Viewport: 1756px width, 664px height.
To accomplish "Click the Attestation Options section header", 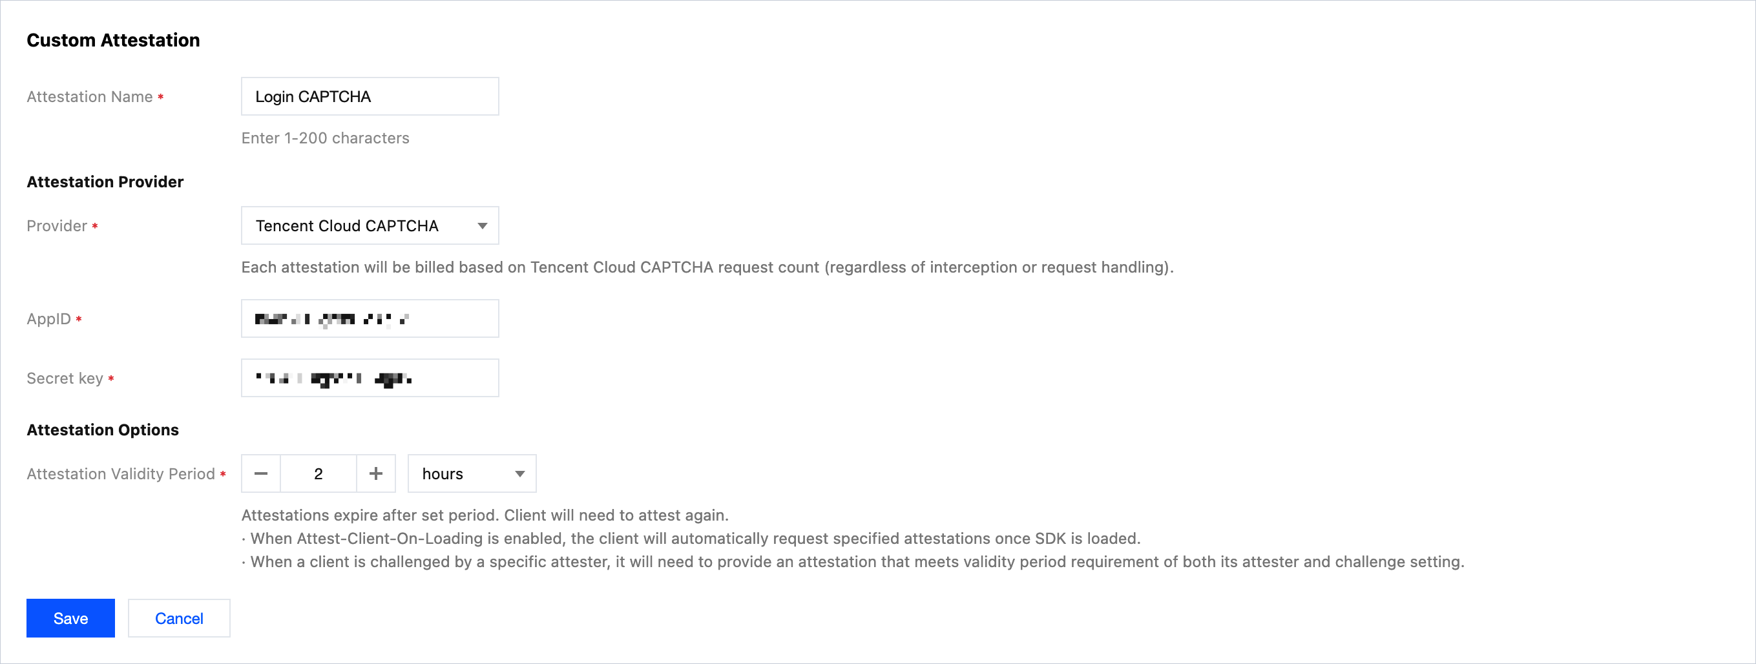I will pos(102,430).
